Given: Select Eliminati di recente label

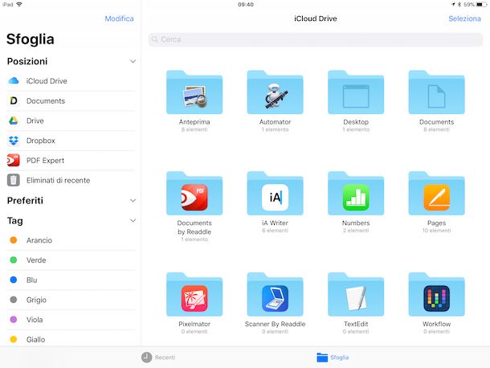Looking at the screenshot, I should click(x=58, y=181).
